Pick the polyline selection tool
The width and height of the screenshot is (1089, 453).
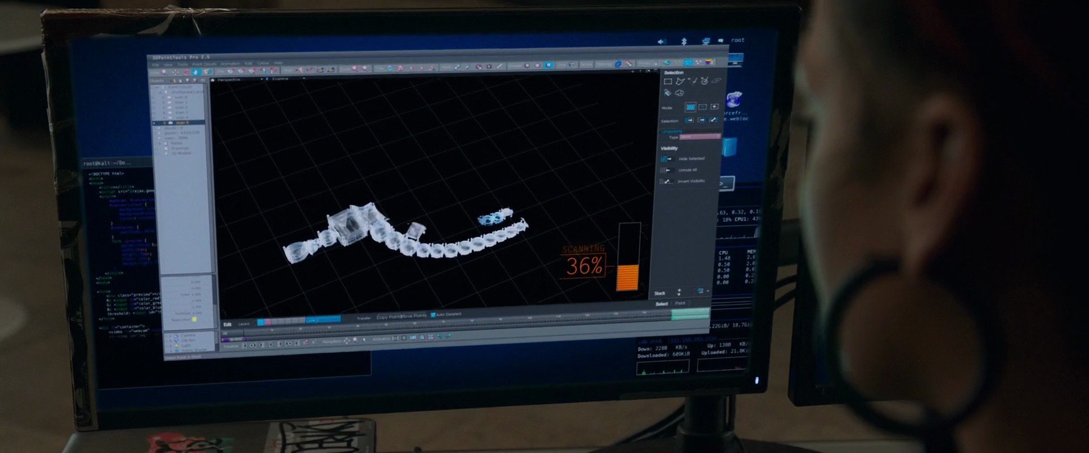click(x=693, y=81)
